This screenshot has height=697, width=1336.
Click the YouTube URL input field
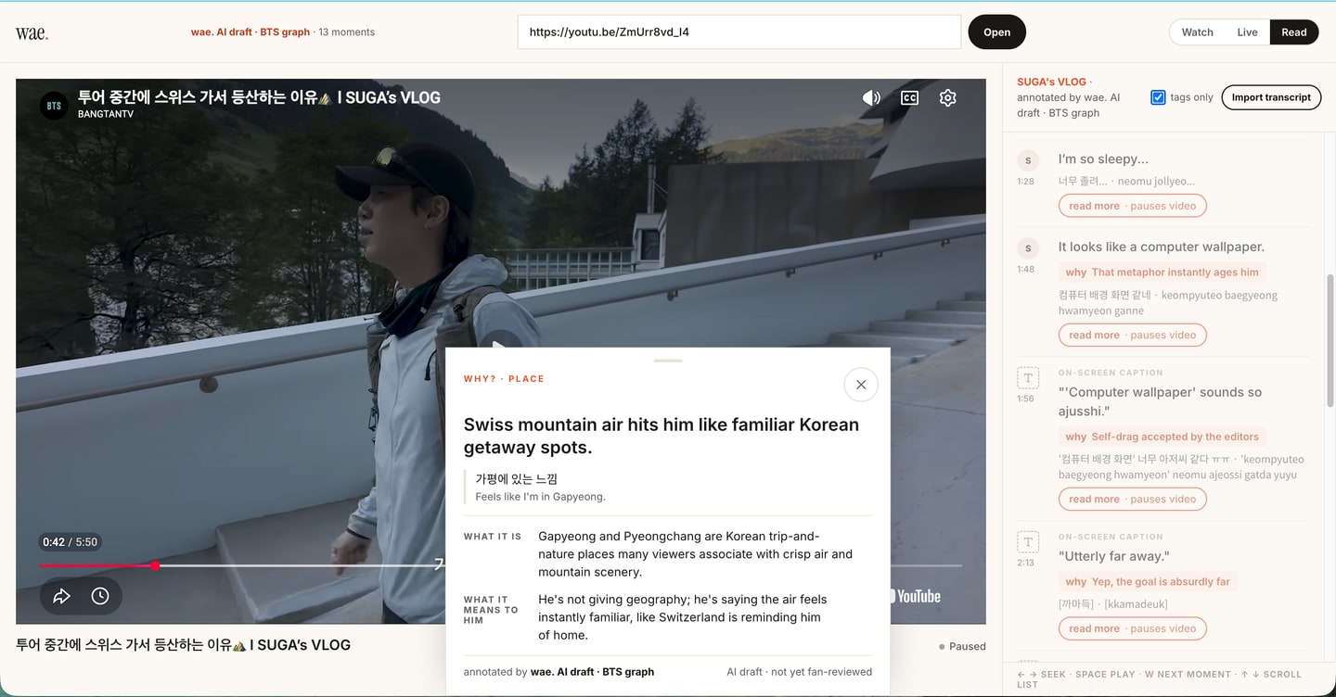click(739, 32)
